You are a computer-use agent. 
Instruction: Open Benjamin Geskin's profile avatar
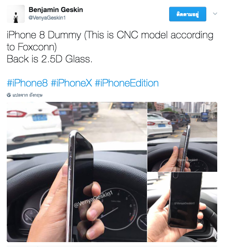15,14
